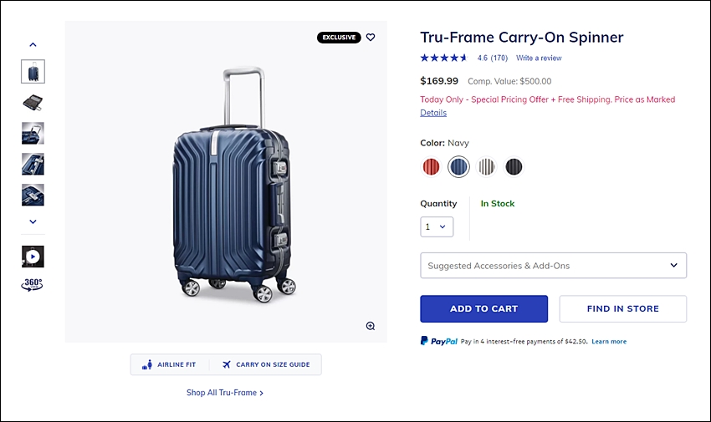Open the Airline Fit guide
Image resolution: width=711 pixels, height=422 pixels.
point(169,364)
